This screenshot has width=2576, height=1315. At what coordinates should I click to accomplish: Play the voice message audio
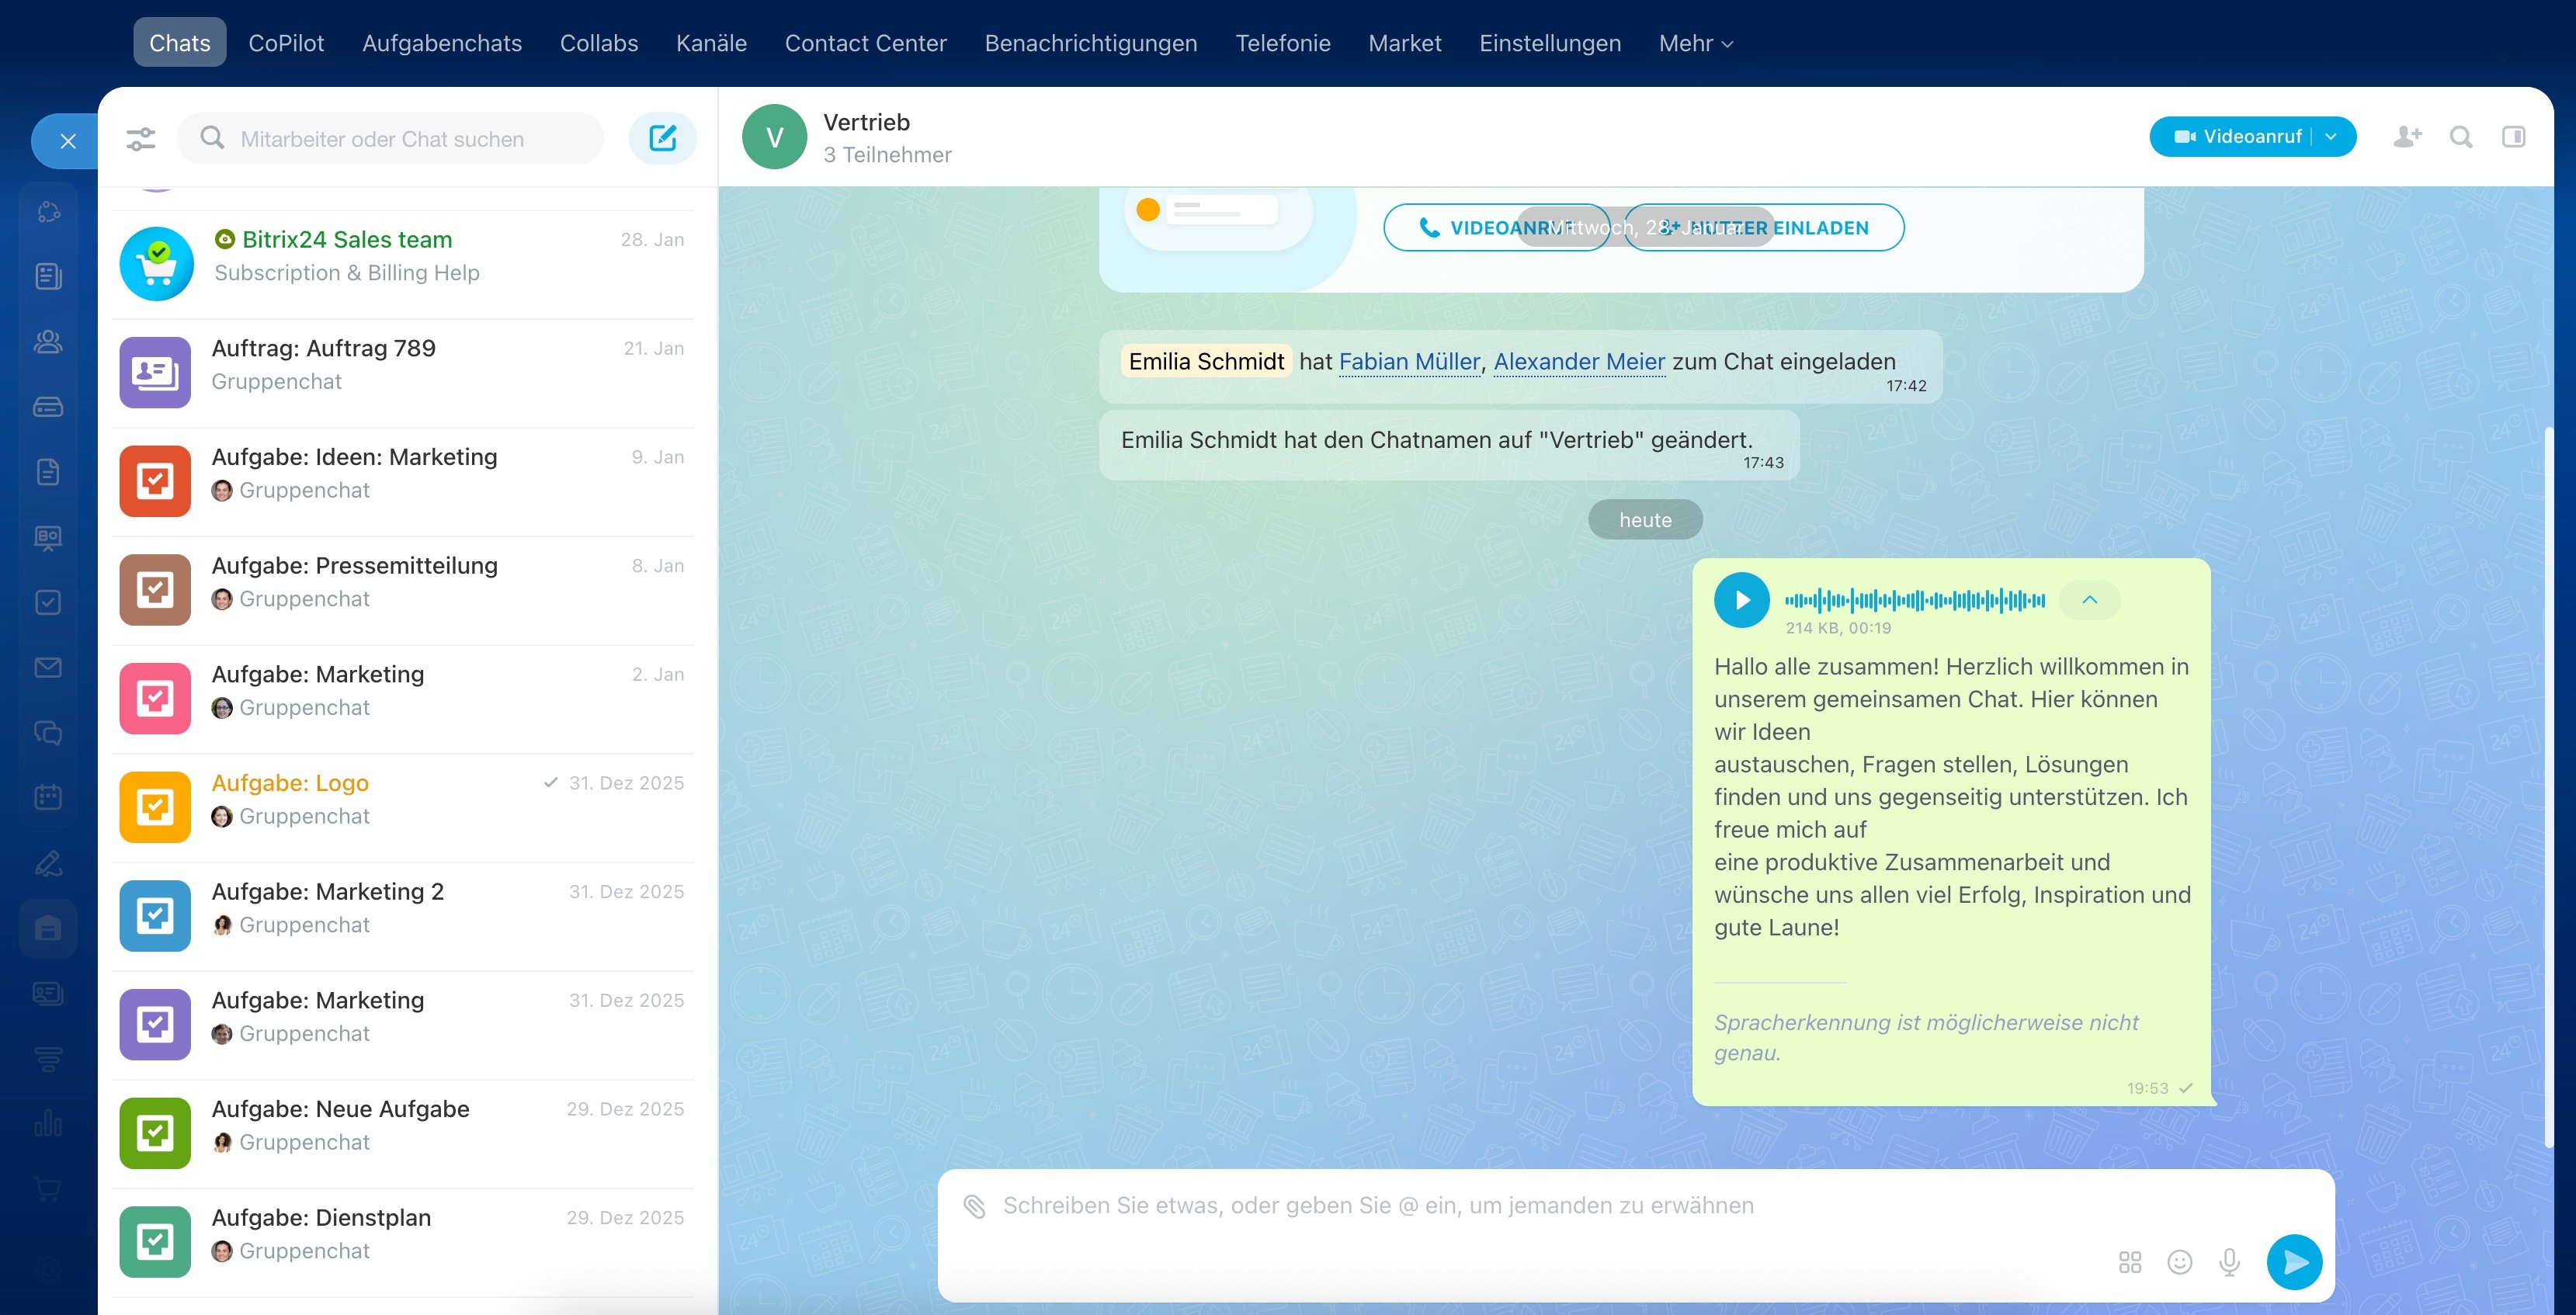[1741, 600]
